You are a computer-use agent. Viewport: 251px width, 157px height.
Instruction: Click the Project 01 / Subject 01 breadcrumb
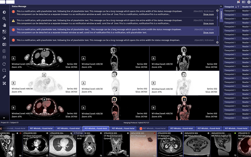[x=10, y=122]
